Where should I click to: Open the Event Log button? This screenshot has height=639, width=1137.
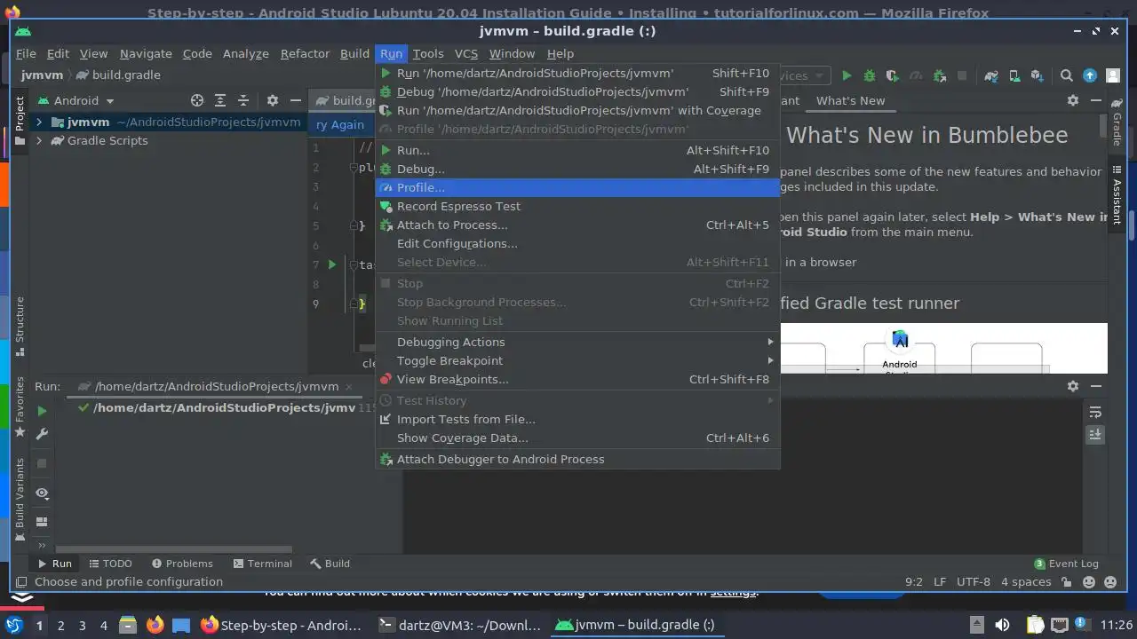point(1066,564)
